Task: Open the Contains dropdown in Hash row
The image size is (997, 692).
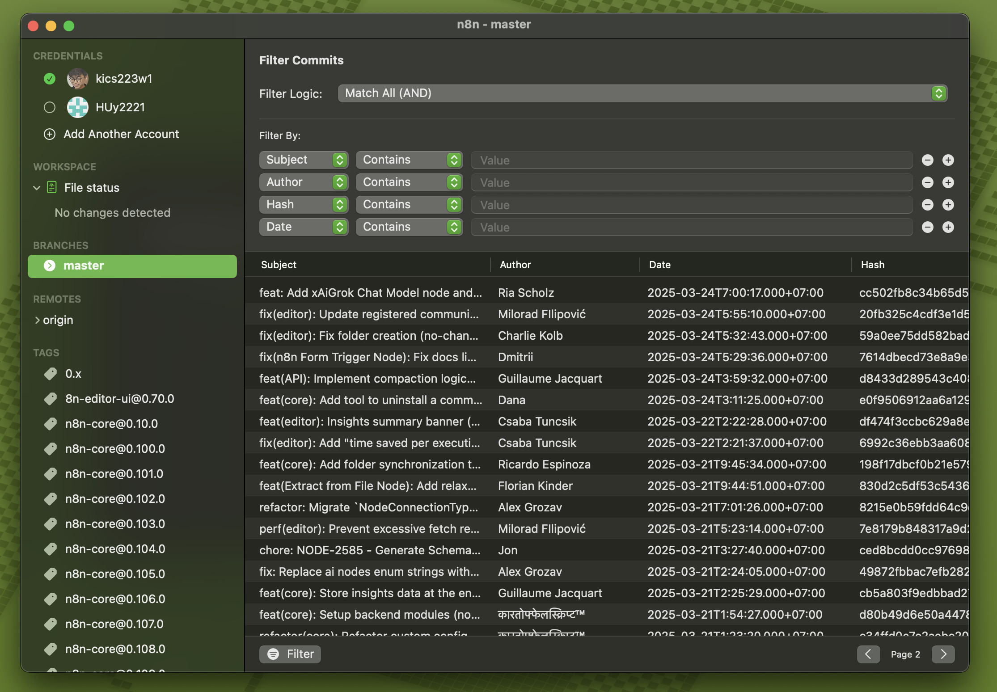Action: click(409, 205)
